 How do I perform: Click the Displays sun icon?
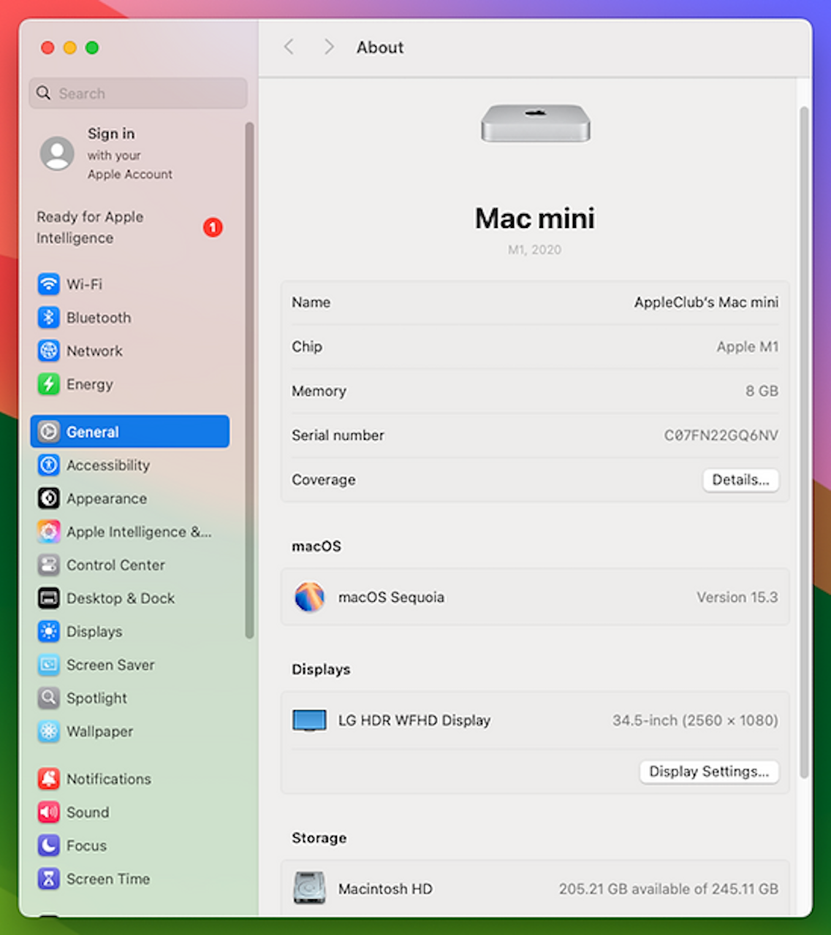(48, 631)
